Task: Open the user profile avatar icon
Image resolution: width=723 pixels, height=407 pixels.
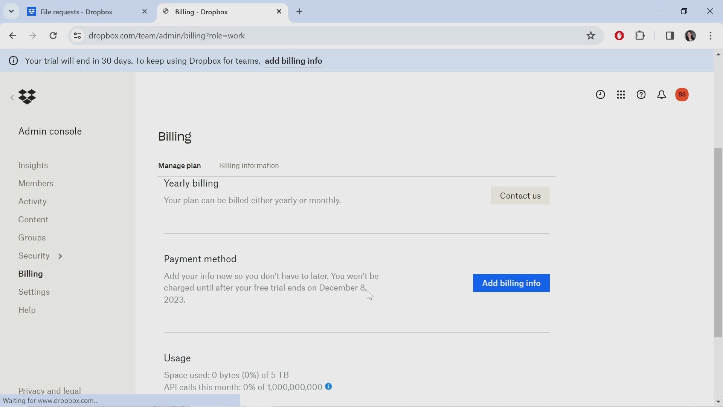Action: (682, 95)
